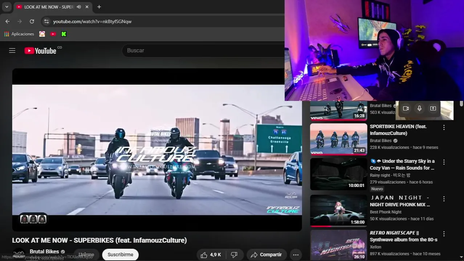
Task: Open a new browser tab
Action: (x=99, y=7)
